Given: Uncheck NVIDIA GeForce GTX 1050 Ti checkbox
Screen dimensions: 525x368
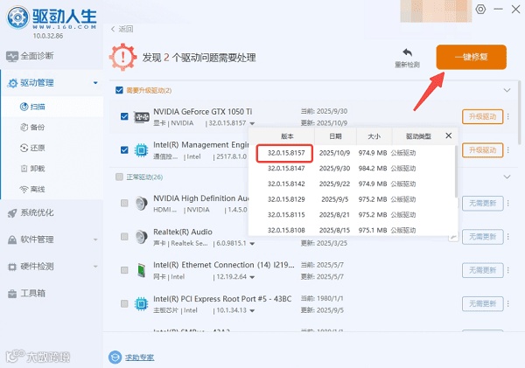Looking at the screenshot, I should click(124, 116).
